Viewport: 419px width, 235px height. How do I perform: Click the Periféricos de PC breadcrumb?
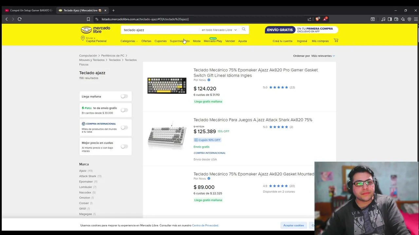click(x=113, y=56)
